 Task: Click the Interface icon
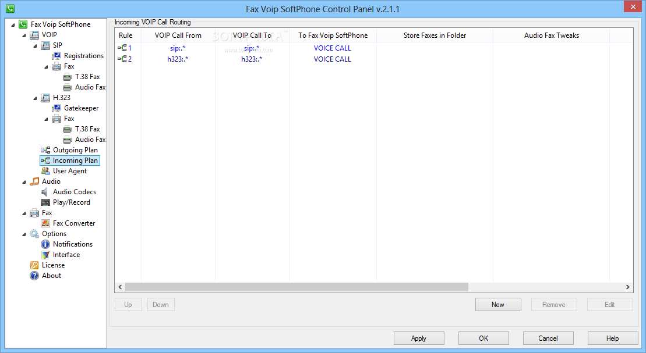[x=45, y=255]
